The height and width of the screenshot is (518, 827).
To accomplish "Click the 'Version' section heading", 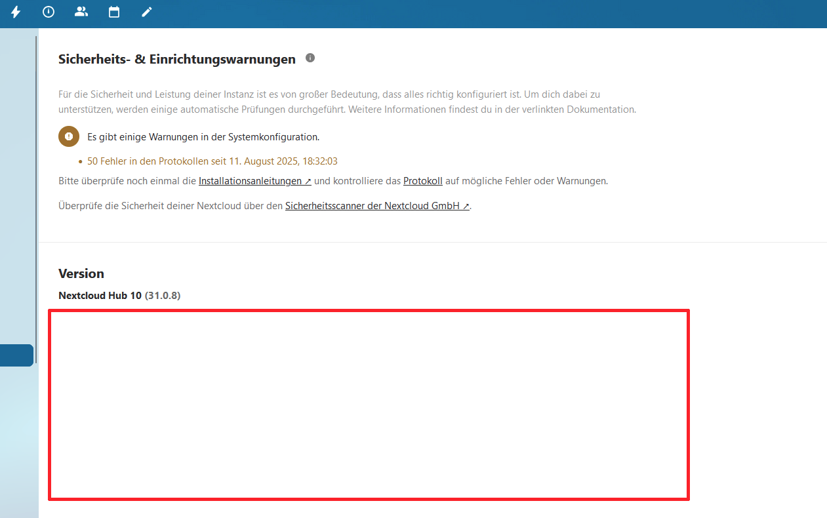I will pyautogui.click(x=81, y=273).
